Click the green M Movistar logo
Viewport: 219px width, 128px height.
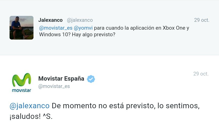[22, 80]
